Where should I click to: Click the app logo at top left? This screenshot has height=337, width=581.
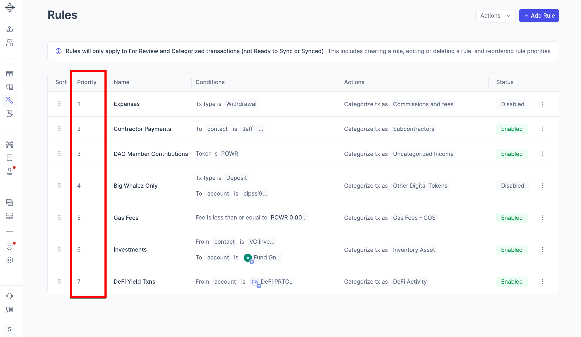pos(10,8)
